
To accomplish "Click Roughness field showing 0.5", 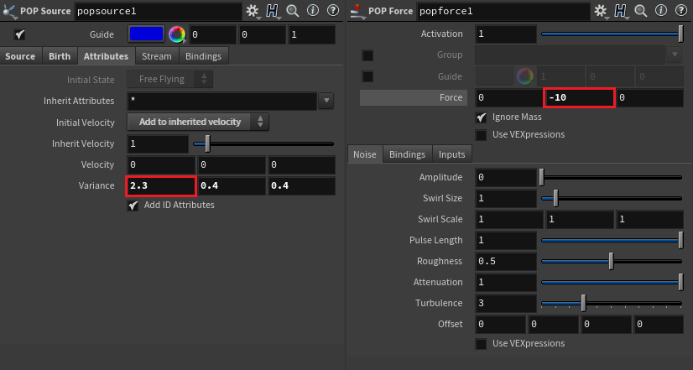I will point(506,261).
